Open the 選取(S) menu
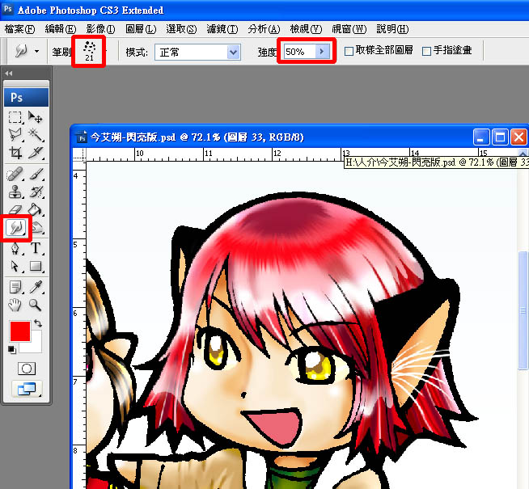This screenshot has width=529, height=489. pyautogui.click(x=181, y=29)
